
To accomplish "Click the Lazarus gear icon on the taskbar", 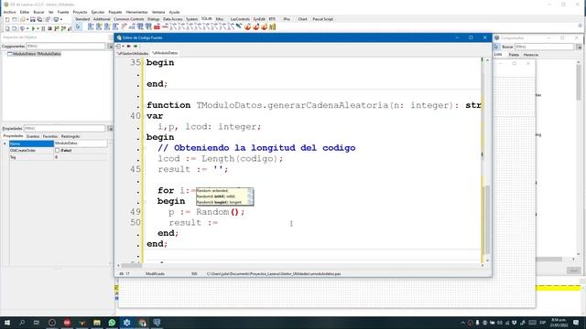I will coord(126,323).
